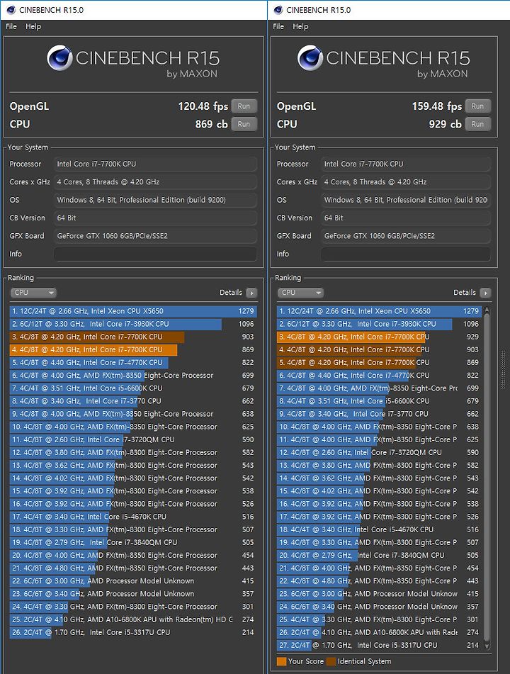Click Info input field in left window
Screen dimensions: 510x674
pyautogui.click(x=156, y=254)
